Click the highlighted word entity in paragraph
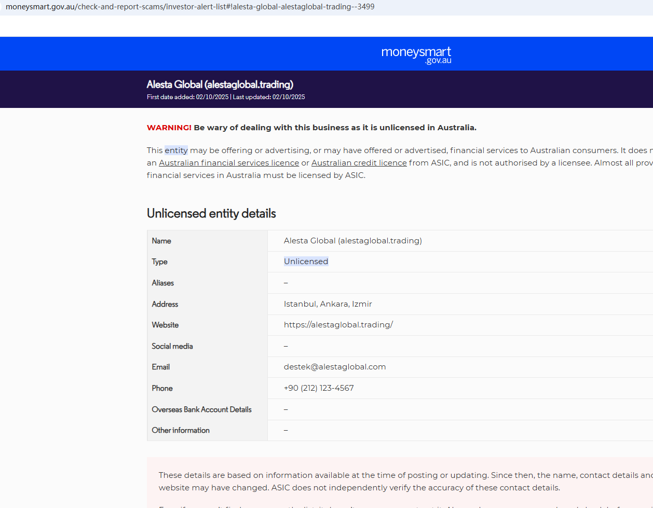Screen dimensions: 653x508 pos(176,150)
